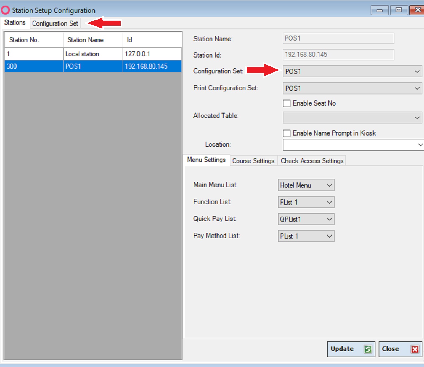Open the Course Settings tab
The width and height of the screenshot is (424, 367).
click(253, 161)
